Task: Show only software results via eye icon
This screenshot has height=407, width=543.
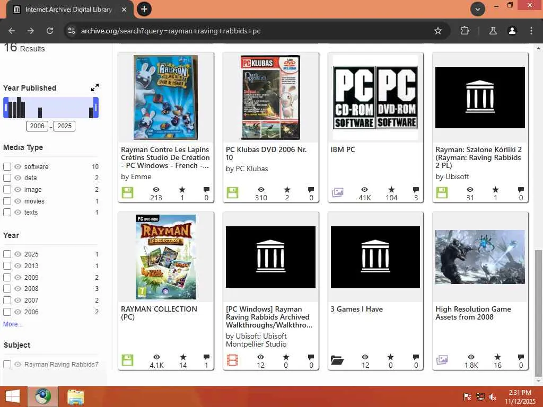Action: point(17,166)
